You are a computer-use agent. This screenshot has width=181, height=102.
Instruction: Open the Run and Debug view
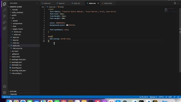tap(5, 22)
